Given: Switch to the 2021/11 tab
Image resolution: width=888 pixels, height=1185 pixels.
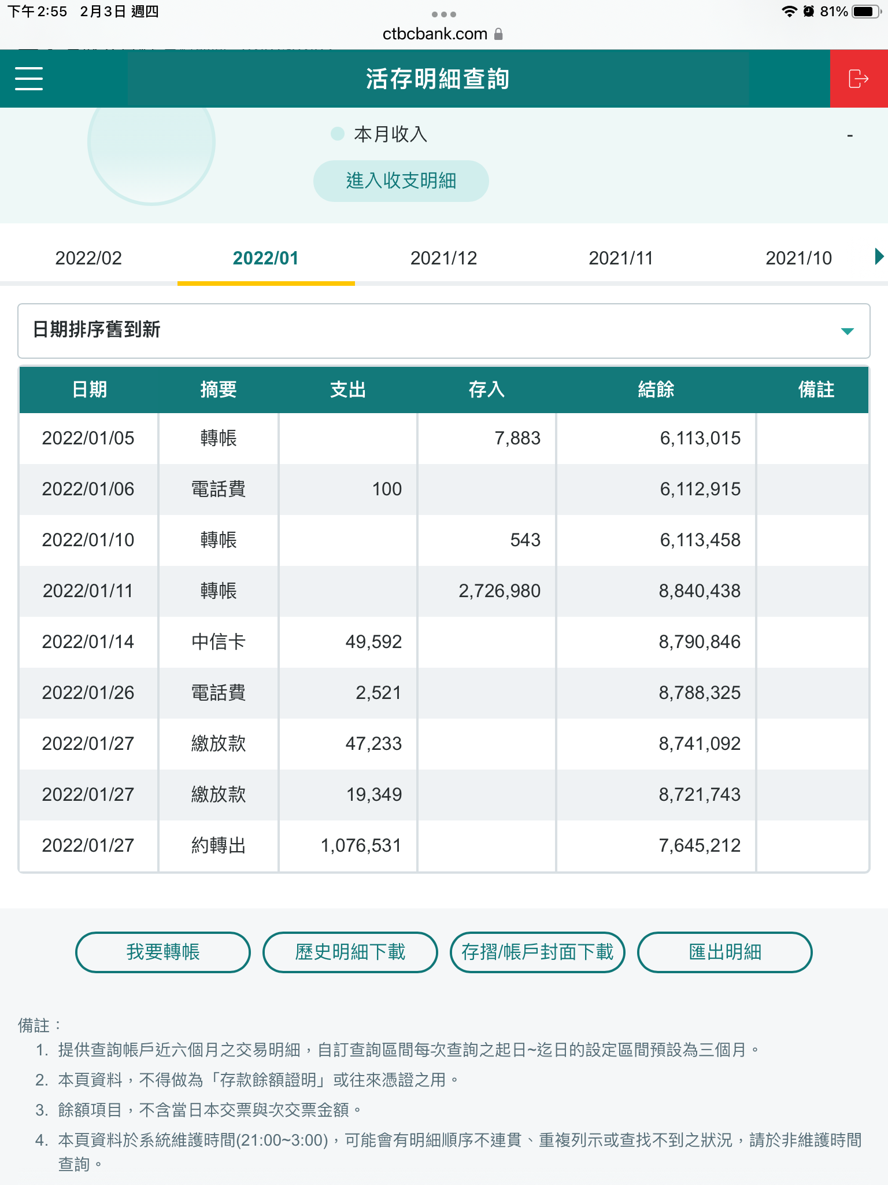Looking at the screenshot, I should [x=620, y=258].
